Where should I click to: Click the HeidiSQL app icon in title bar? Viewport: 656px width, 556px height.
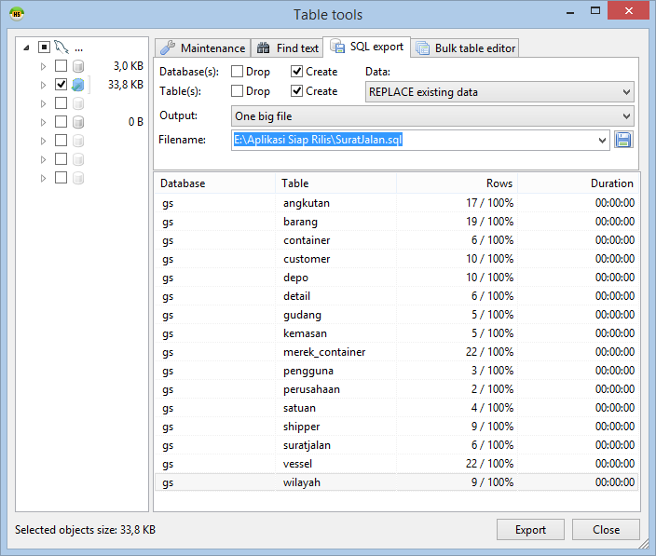coord(17,14)
